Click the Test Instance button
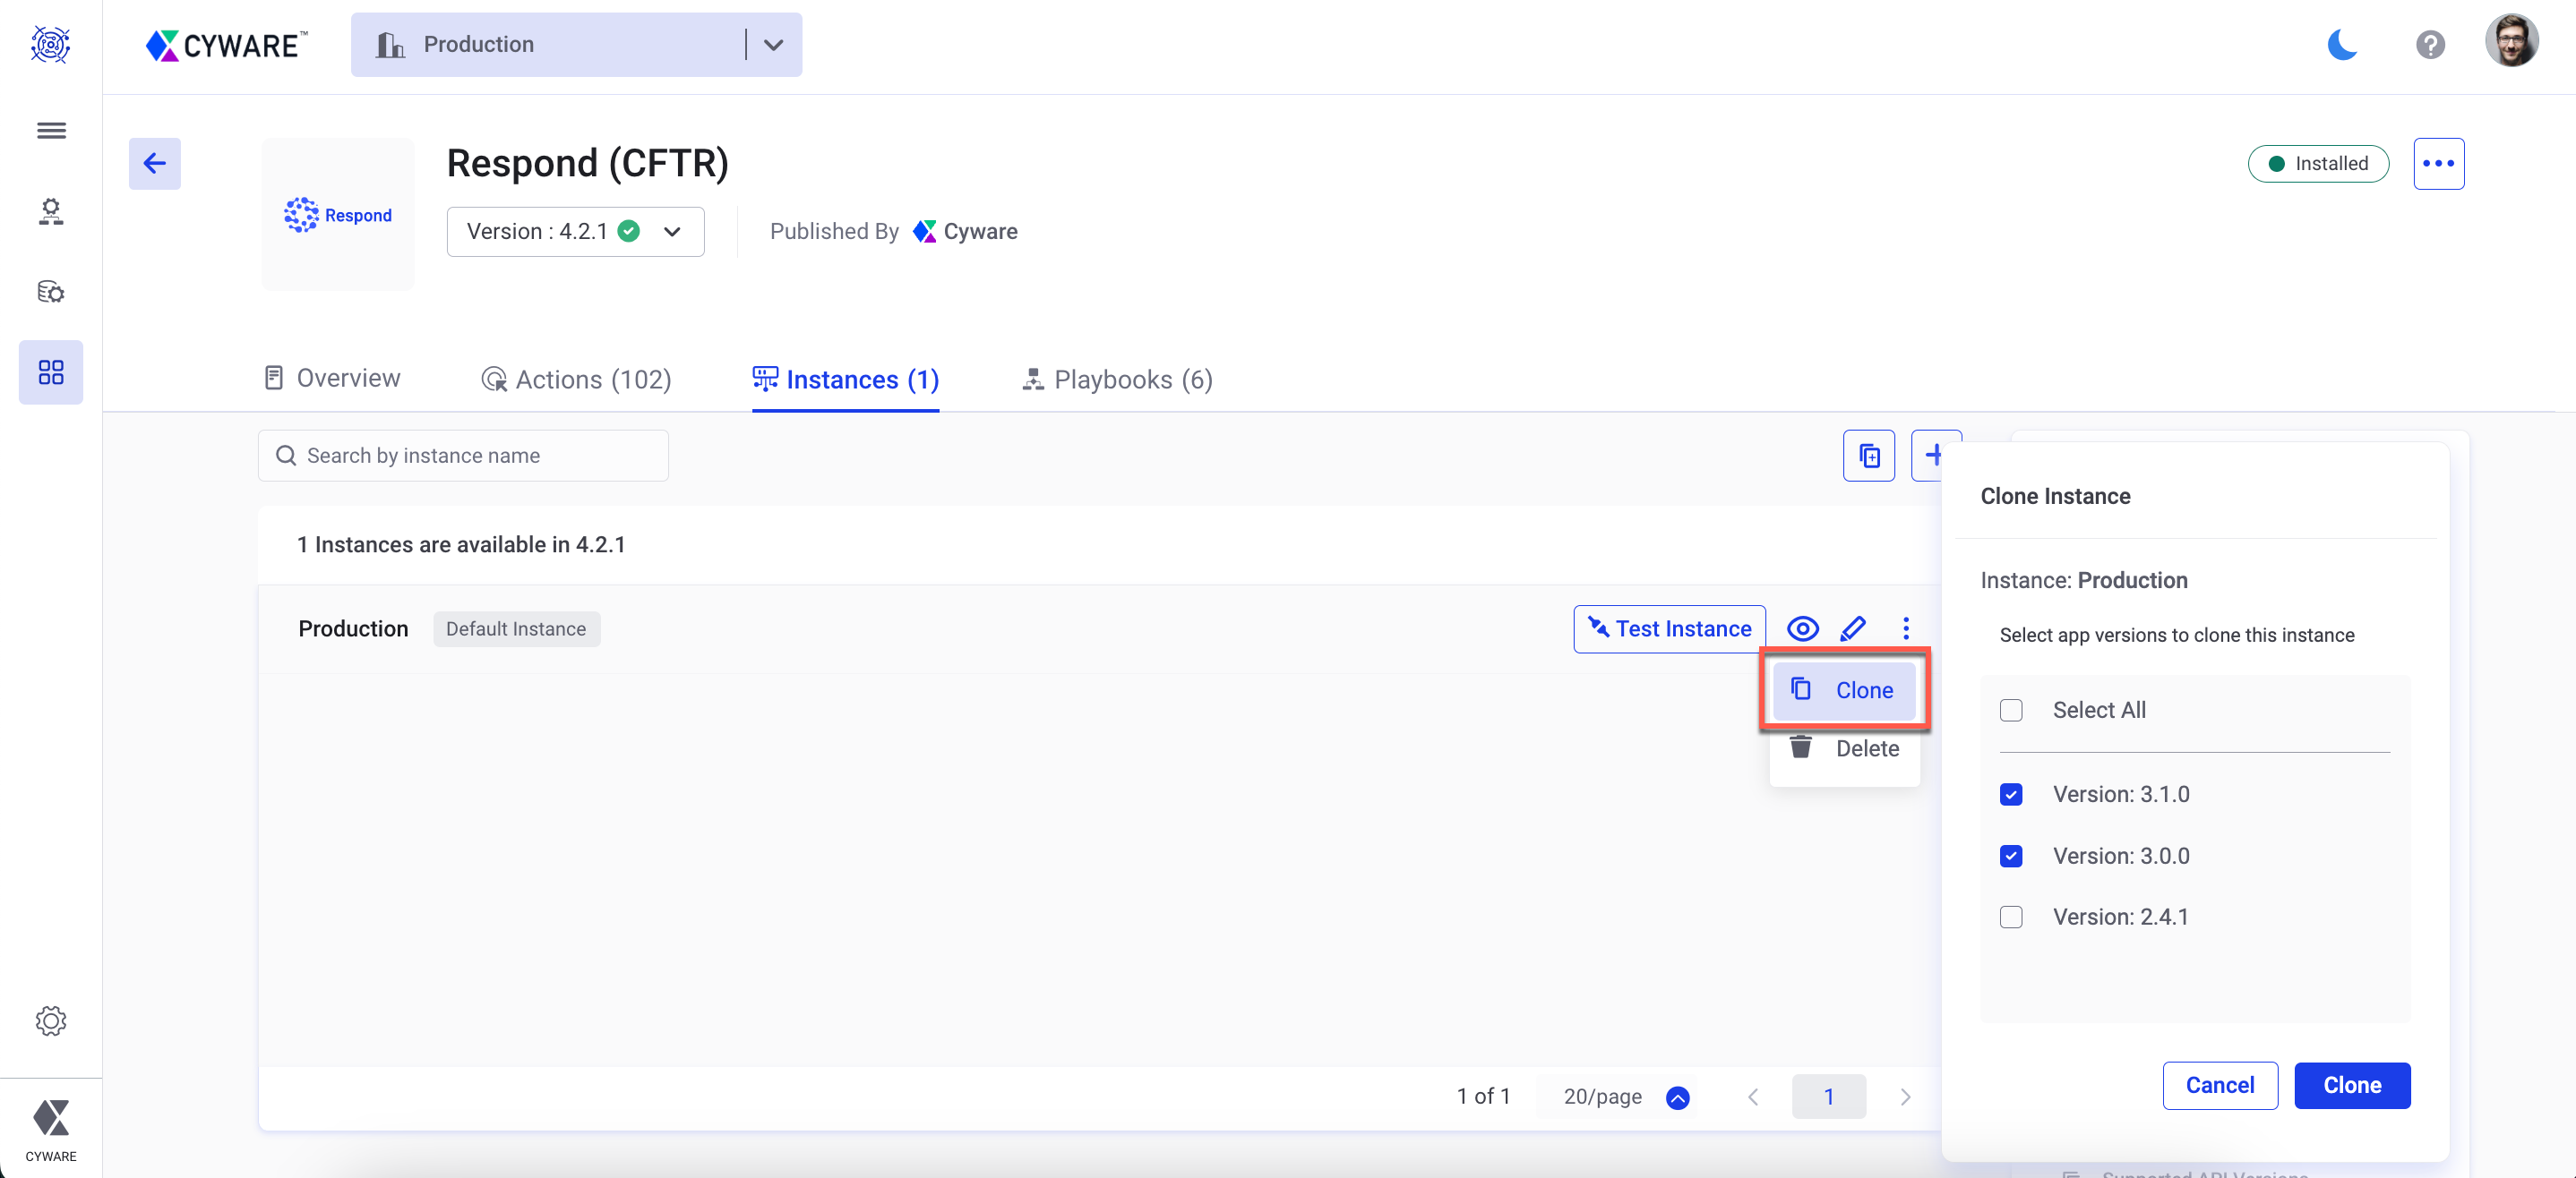2576x1178 pixels. (x=1669, y=628)
